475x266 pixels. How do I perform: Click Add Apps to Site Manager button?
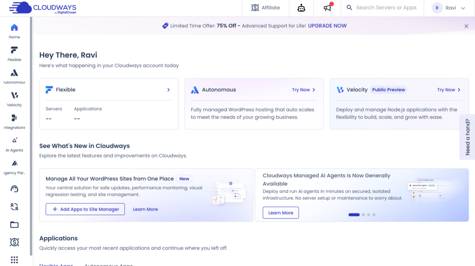pos(85,209)
